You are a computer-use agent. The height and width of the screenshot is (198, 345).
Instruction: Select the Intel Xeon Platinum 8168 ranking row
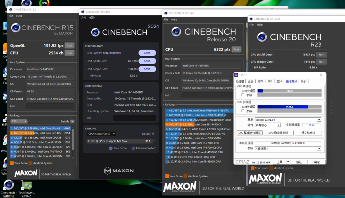[x=199, y=111]
